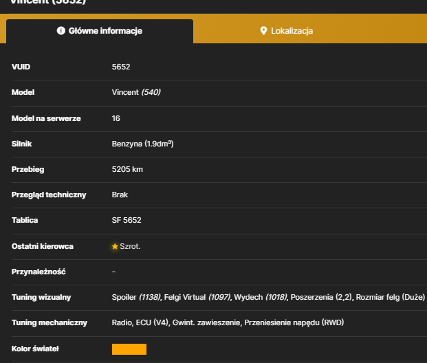427x363 pixels.
Task: Click the Tuning wizualny label
Action: click(x=41, y=297)
